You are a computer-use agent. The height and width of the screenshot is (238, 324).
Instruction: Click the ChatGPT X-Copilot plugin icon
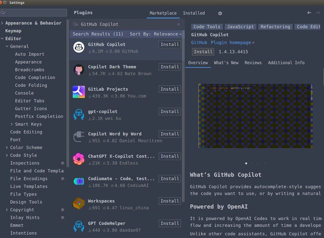pyautogui.click(x=79, y=159)
